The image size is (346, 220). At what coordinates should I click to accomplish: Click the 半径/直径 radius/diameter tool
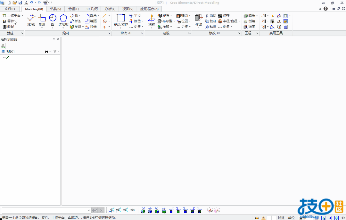[228, 21]
